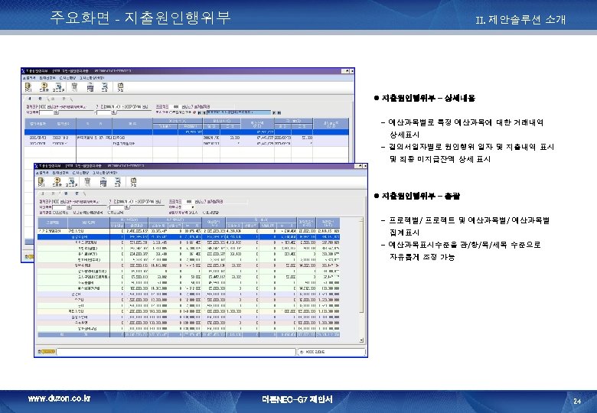The width and height of the screenshot is (597, 413).
Task: Click the yellow status icon in front window status bar
Action: coord(47,352)
